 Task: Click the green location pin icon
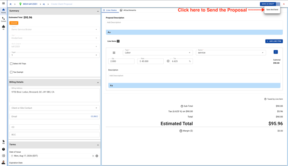tap(20, 4)
